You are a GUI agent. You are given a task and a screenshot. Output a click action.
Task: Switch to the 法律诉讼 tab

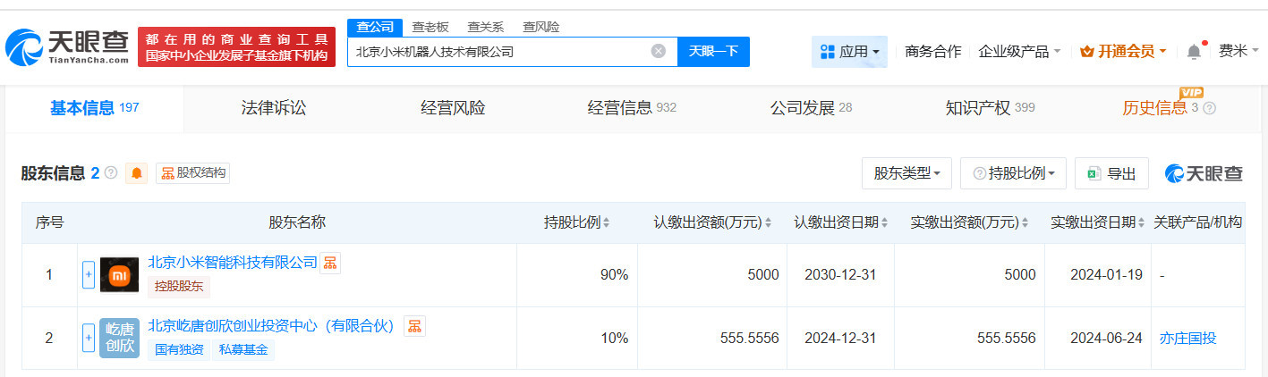(274, 108)
